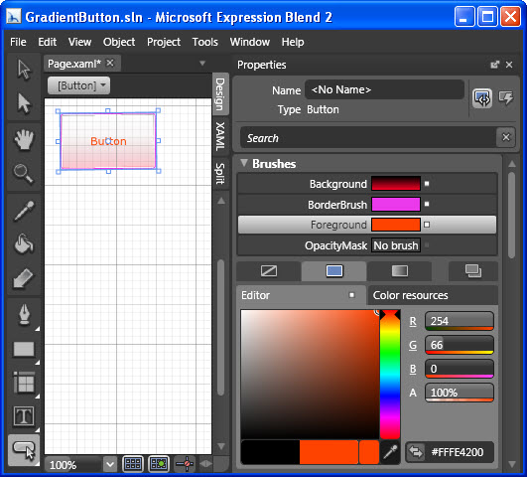Viewport: 527px width, 477px height.
Task: Select the Grid layout tool
Action: point(24,383)
